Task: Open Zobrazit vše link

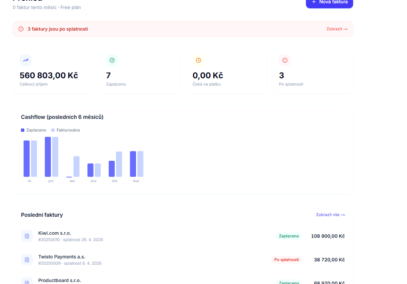Action: click(330, 215)
